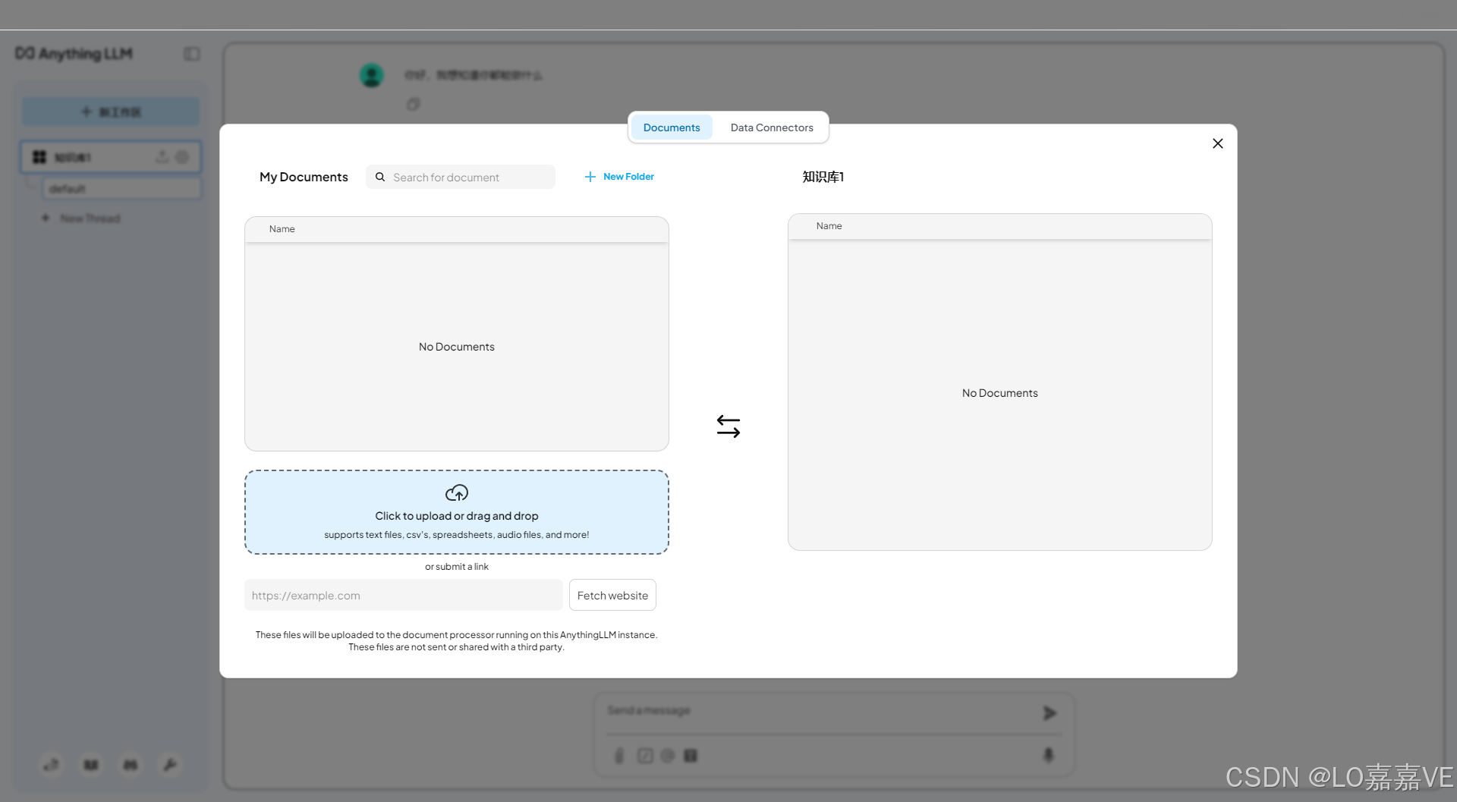Click the upload icon on the workspace row

(x=162, y=157)
